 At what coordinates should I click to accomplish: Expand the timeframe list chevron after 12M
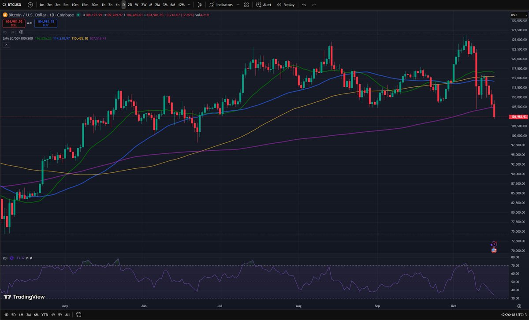click(190, 5)
